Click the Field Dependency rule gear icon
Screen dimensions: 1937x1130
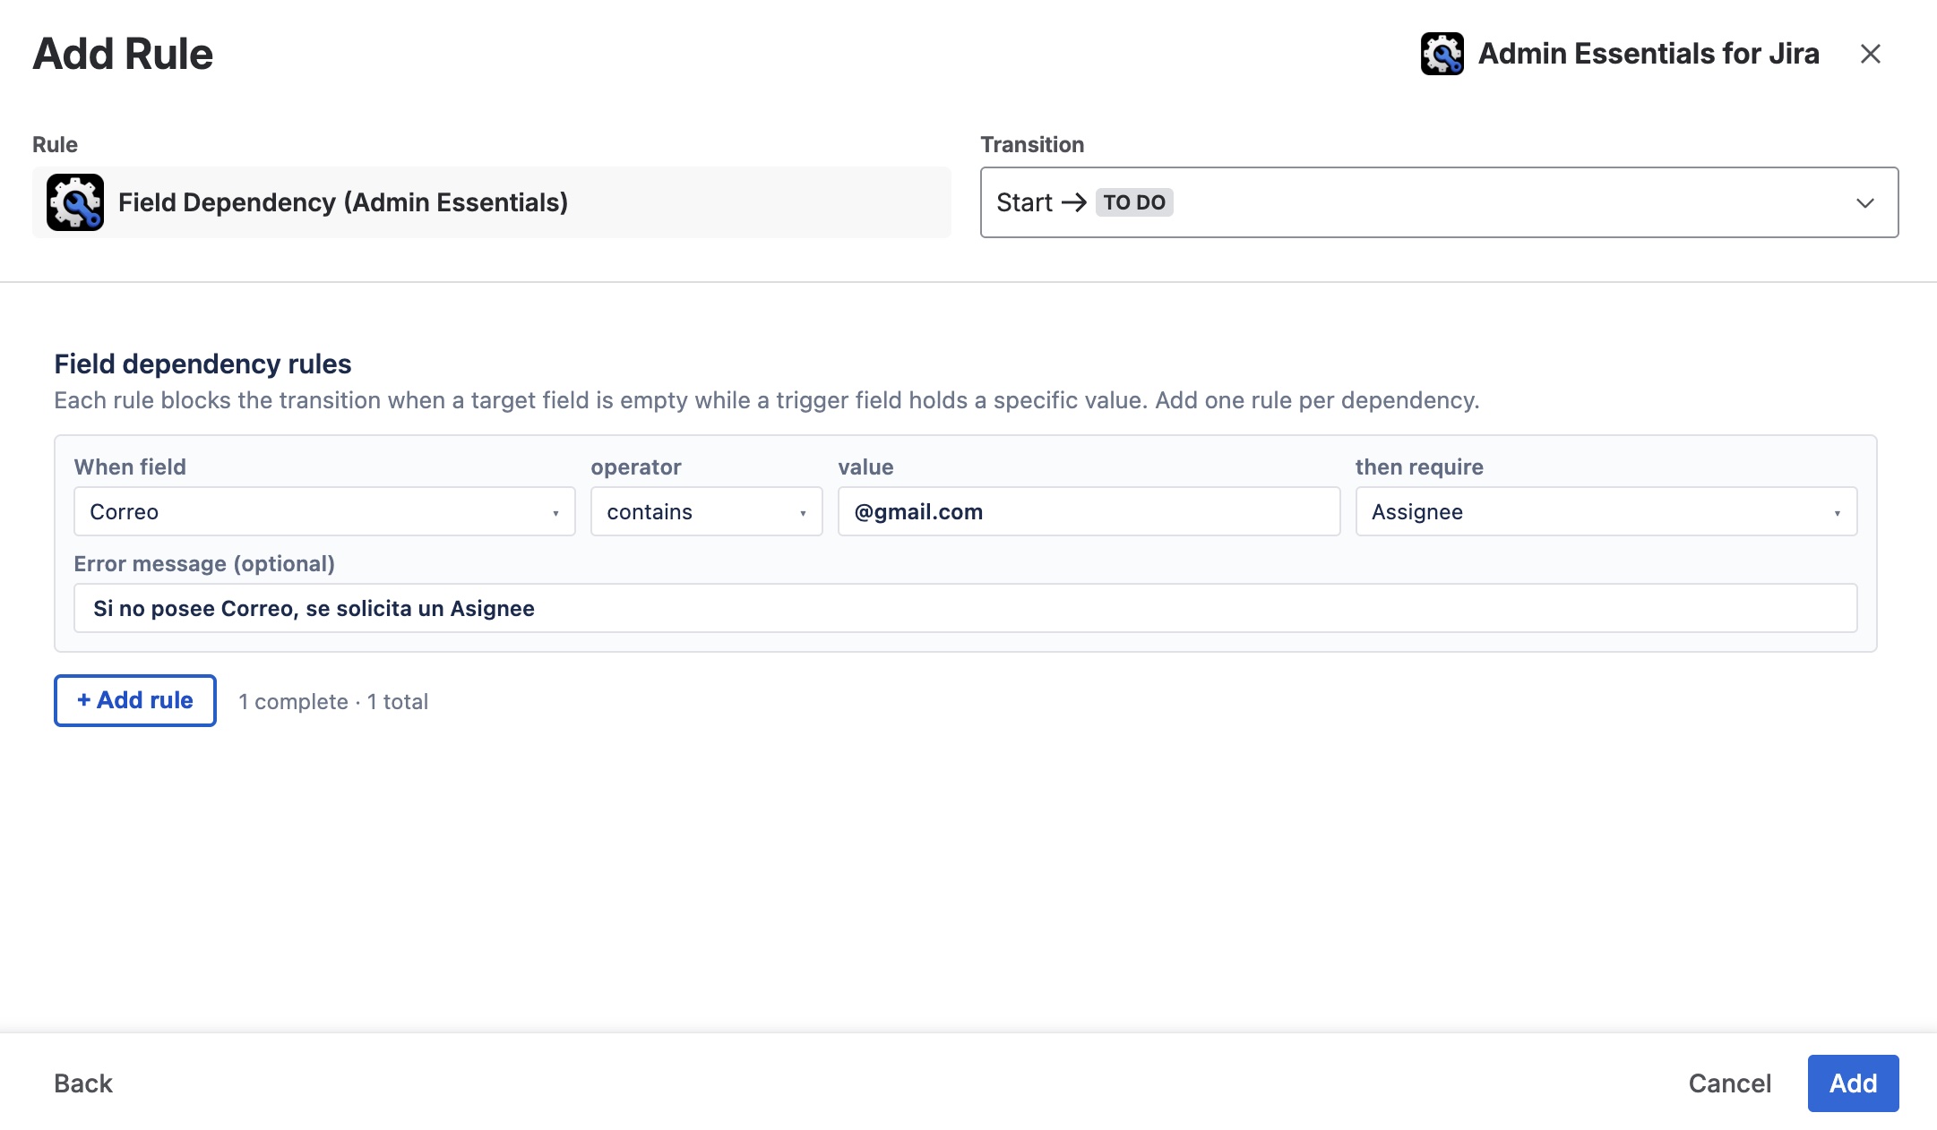click(75, 202)
